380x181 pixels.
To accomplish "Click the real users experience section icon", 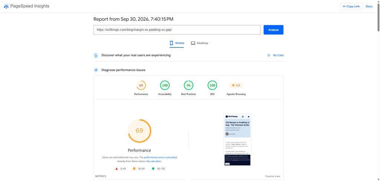I will coord(96,56).
